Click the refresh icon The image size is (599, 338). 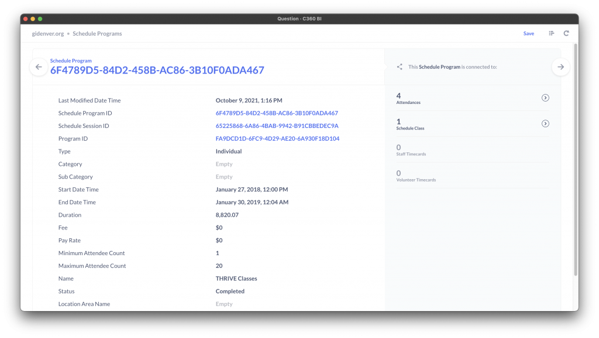(x=566, y=33)
